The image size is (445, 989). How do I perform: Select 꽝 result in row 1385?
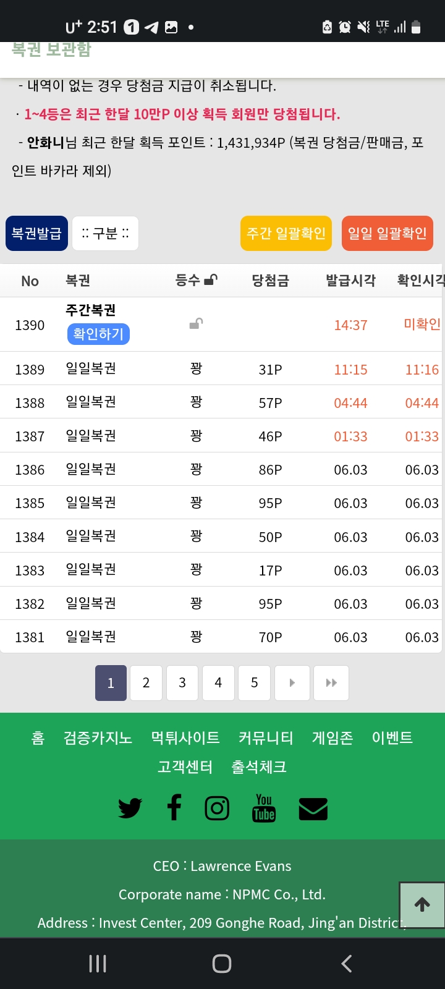(x=196, y=503)
